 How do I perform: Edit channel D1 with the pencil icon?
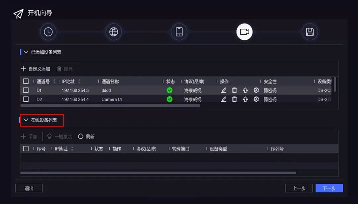click(x=224, y=90)
